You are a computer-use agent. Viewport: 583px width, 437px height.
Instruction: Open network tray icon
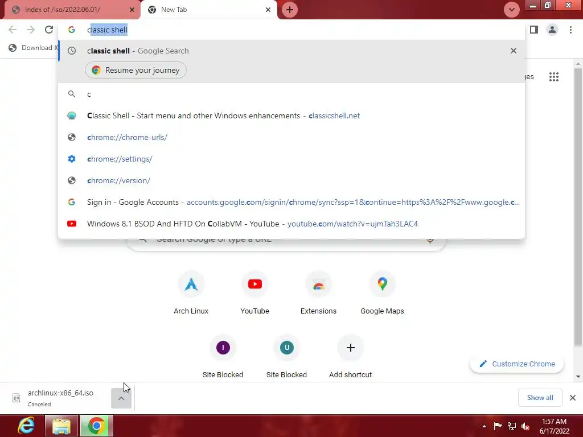click(x=512, y=426)
